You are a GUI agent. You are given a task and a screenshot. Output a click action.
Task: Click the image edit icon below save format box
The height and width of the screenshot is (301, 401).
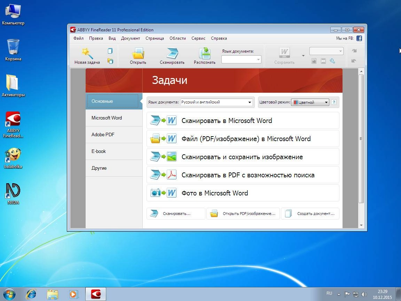(314, 61)
